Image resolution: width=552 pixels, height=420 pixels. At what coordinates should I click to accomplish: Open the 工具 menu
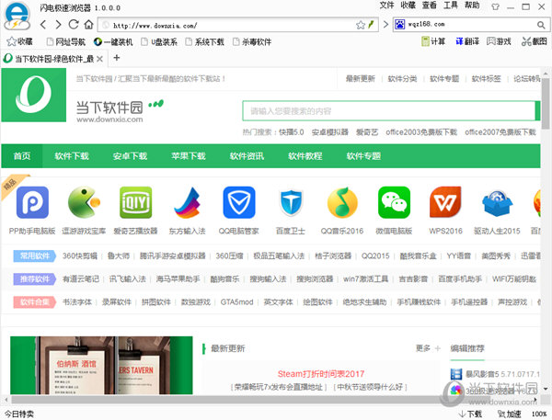coord(451,6)
